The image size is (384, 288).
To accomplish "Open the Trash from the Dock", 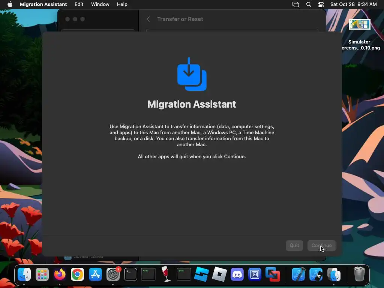I will tap(359, 274).
